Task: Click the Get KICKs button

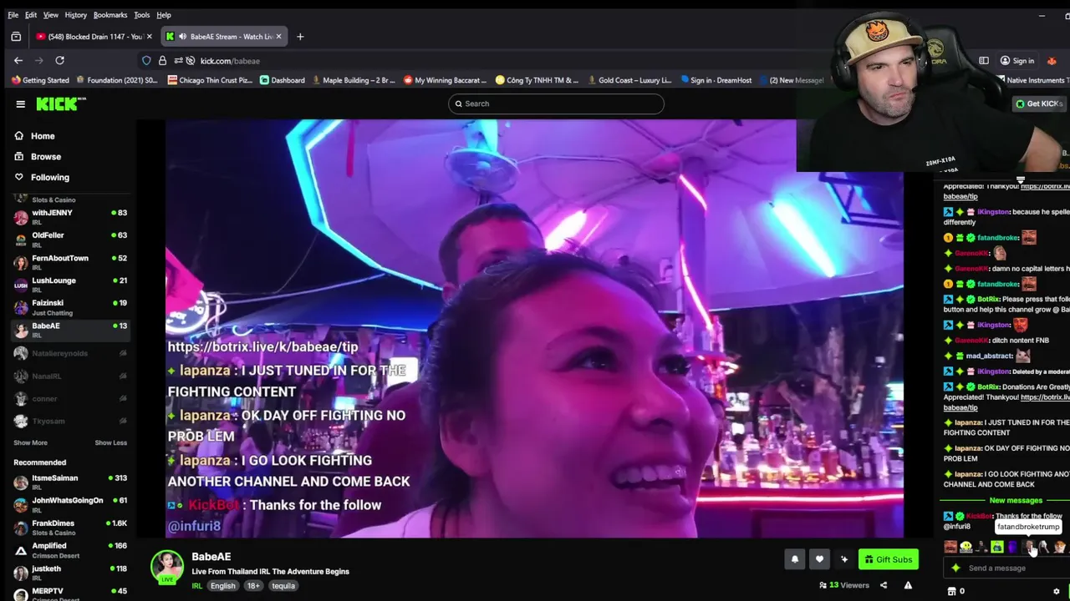Action: [x=1038, y=104]
